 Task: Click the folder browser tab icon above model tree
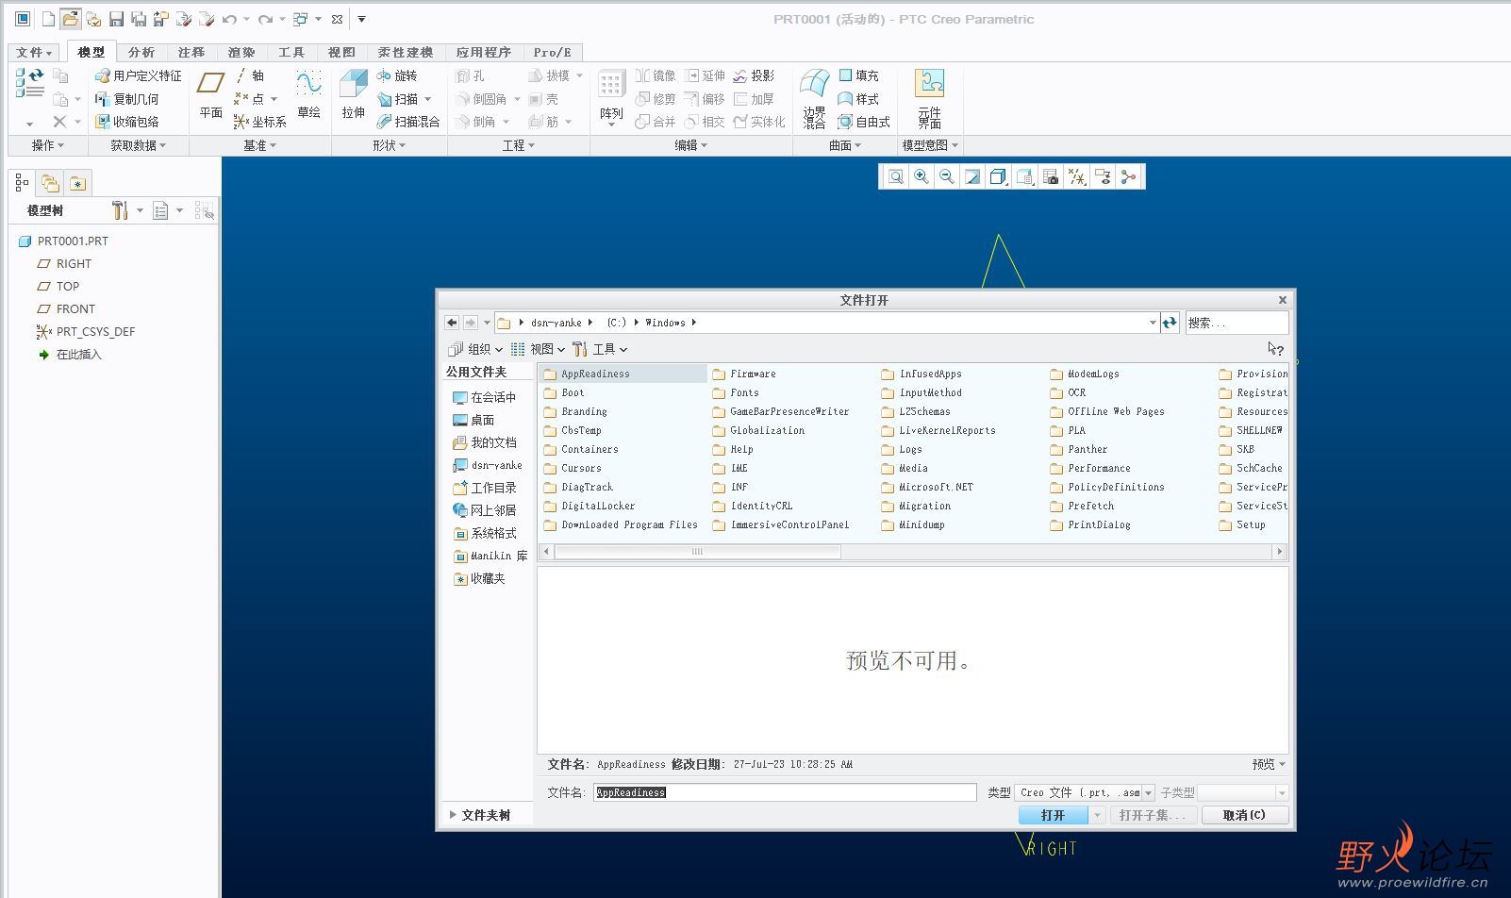point(50,183)
